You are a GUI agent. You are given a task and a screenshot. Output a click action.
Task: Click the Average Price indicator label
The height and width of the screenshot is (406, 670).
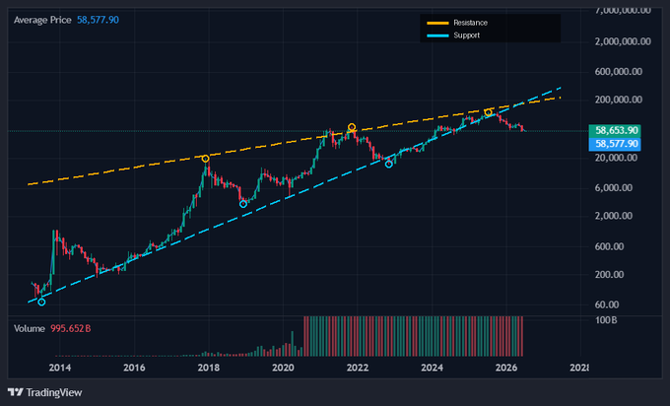click(x=42, y=20)
